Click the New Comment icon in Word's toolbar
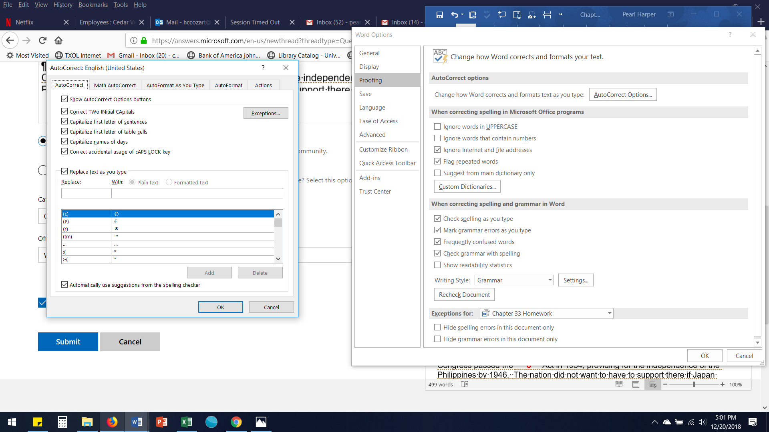 click(502, 15)
